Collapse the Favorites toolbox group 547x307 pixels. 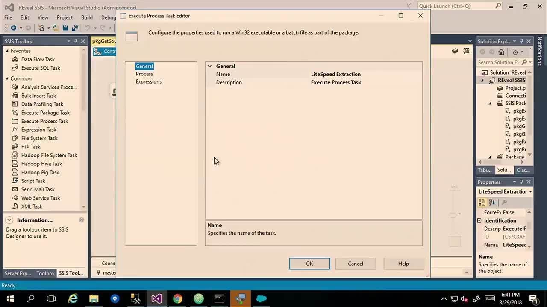click(x=7, y=51)
